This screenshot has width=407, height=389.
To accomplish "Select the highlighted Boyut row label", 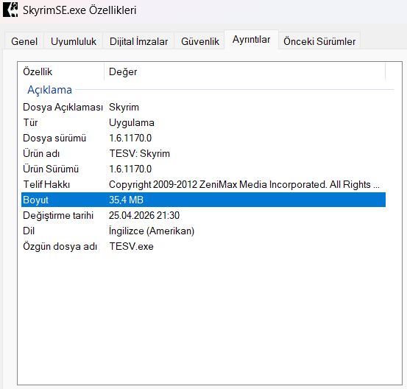I will [35, 200].
